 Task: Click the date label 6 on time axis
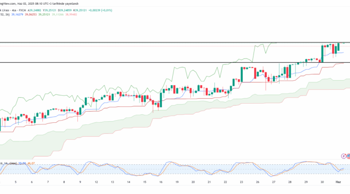[x=32, y=182]
